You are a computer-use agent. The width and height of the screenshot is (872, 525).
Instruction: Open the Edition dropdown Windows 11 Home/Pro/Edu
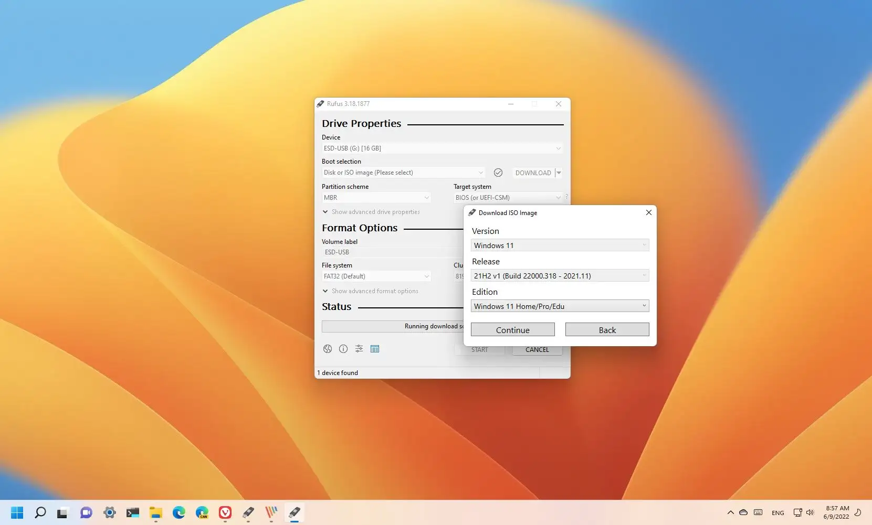(x=560, y=306)
